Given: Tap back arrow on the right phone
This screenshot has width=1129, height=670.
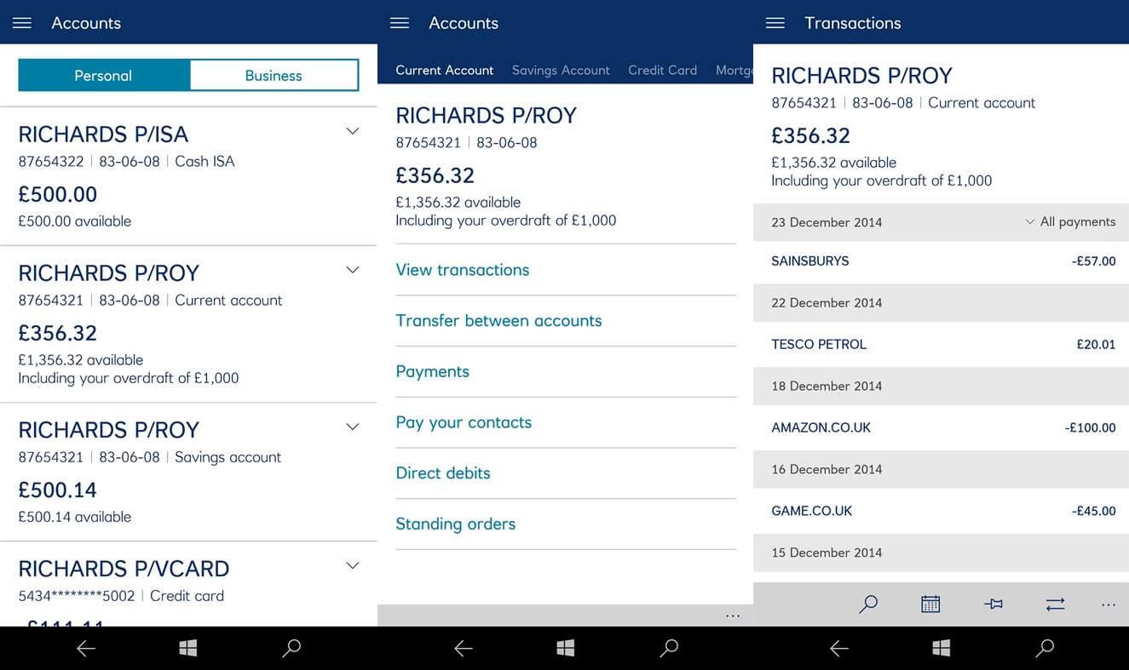Looking at the screenshot, I should click(839, 649).
